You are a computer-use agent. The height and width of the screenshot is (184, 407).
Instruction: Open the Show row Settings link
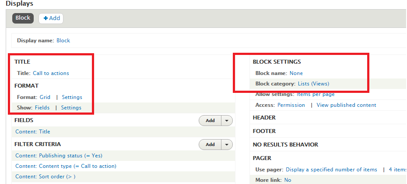(x=71, y=108)
